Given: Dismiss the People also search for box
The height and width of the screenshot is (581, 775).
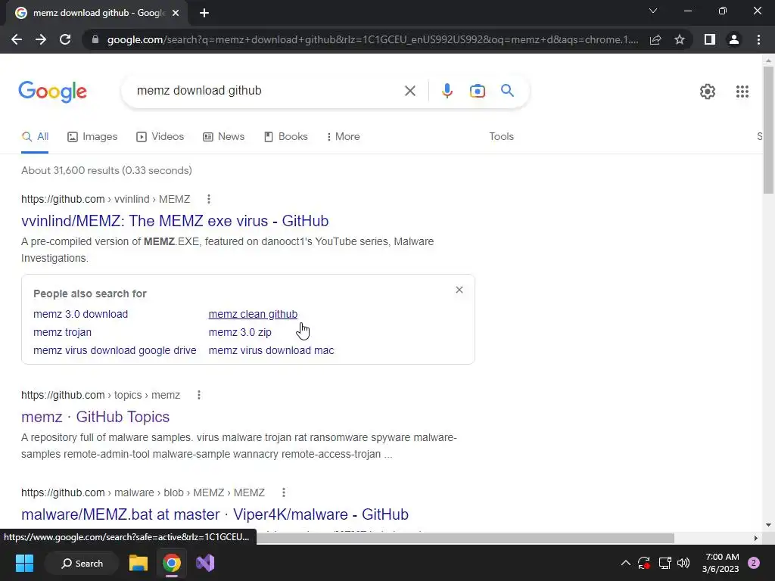Looking at the screenshot, I should pos(459,290).
